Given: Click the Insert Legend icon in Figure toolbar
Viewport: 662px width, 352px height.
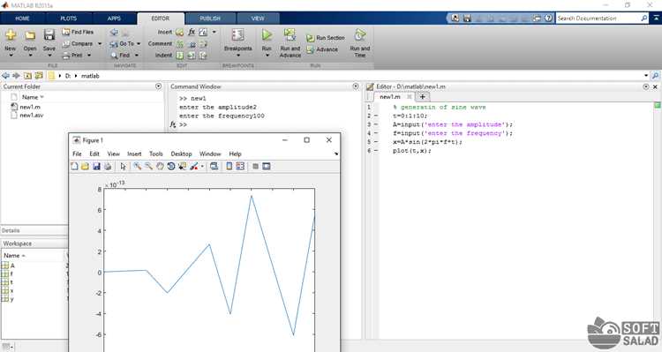Looking at the screenshot, I should (x=240, y=166).
